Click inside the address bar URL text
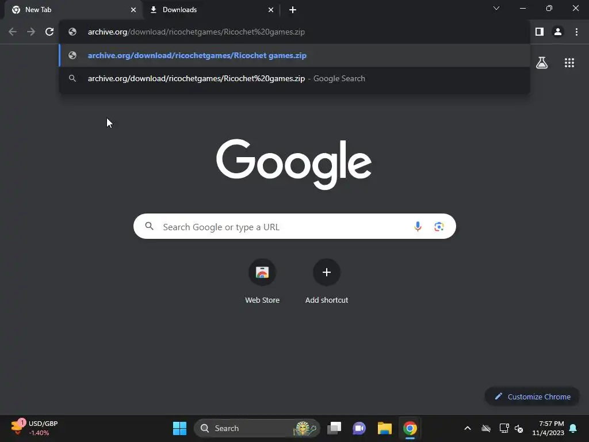Screen dimensions: 589x442 pos(196,32)
